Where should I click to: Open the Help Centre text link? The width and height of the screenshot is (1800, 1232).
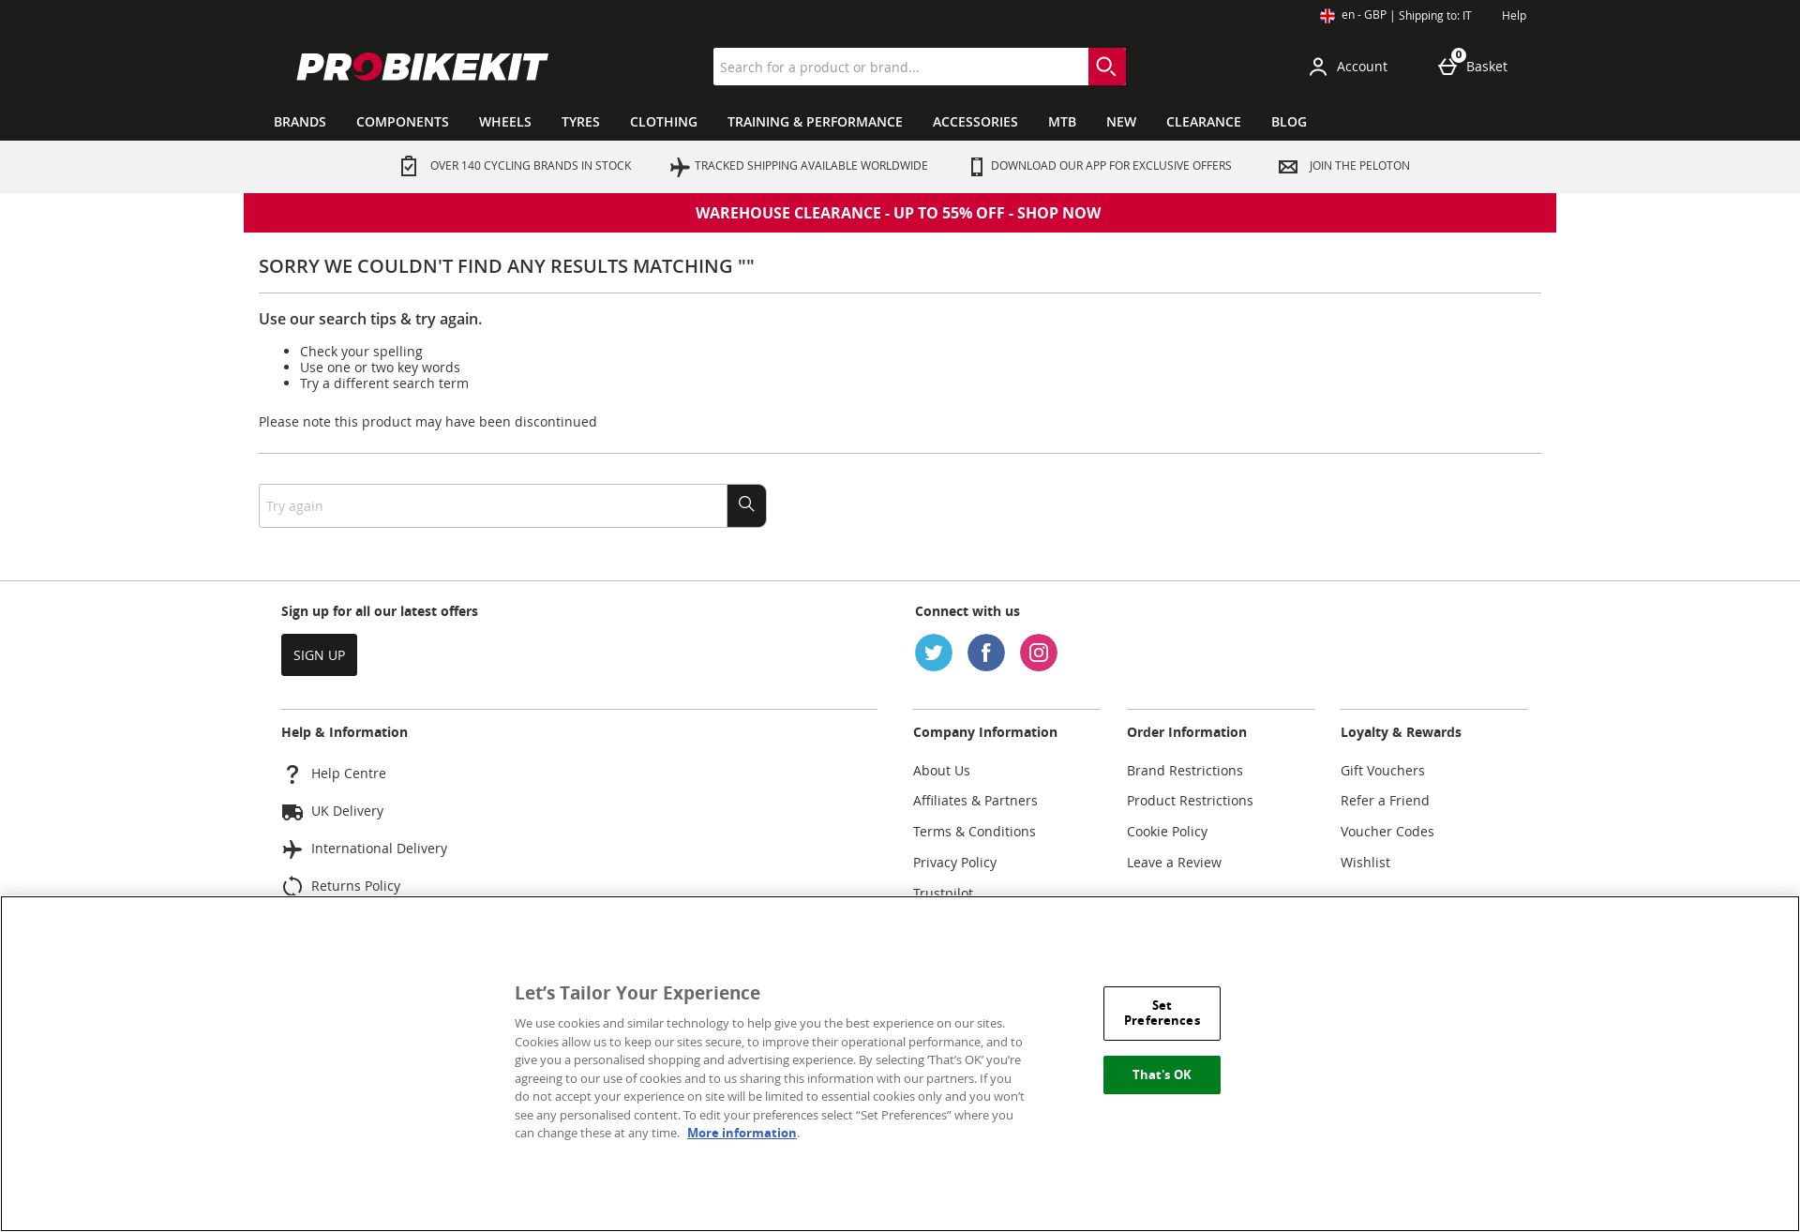(x=349, y=774)
